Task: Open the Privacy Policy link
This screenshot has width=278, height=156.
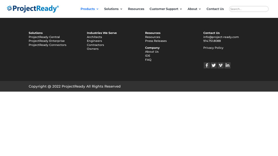Action: pyautogui.click(x=213, y=48)
